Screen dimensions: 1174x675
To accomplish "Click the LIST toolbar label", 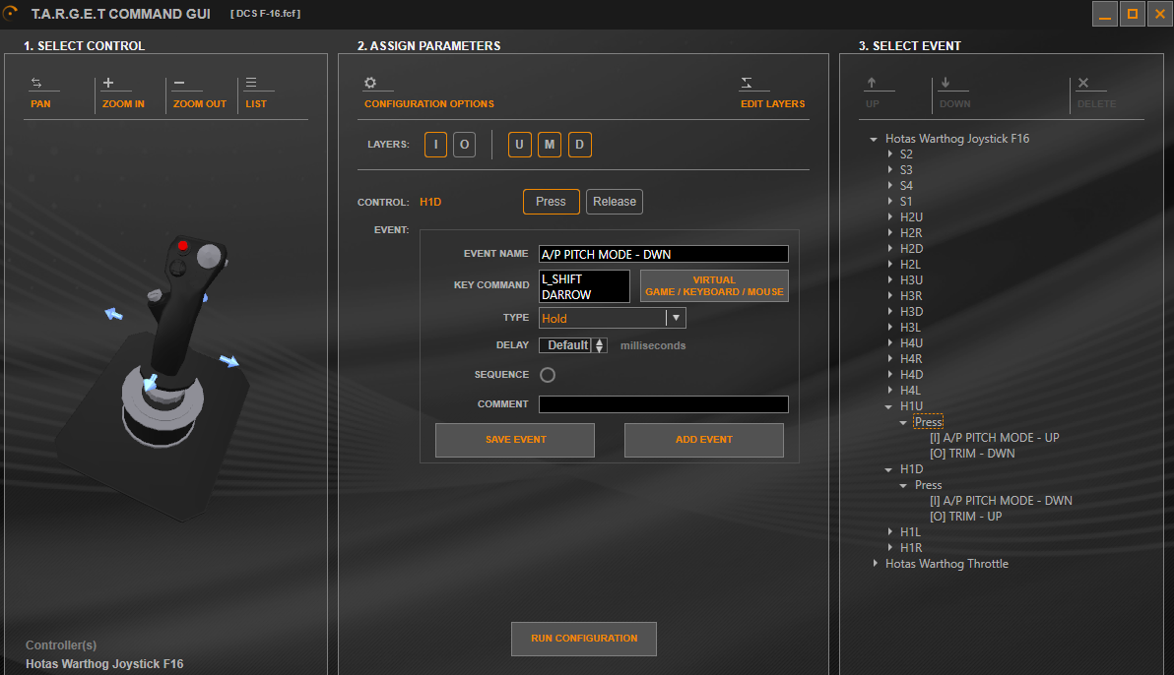I will 256,104.
